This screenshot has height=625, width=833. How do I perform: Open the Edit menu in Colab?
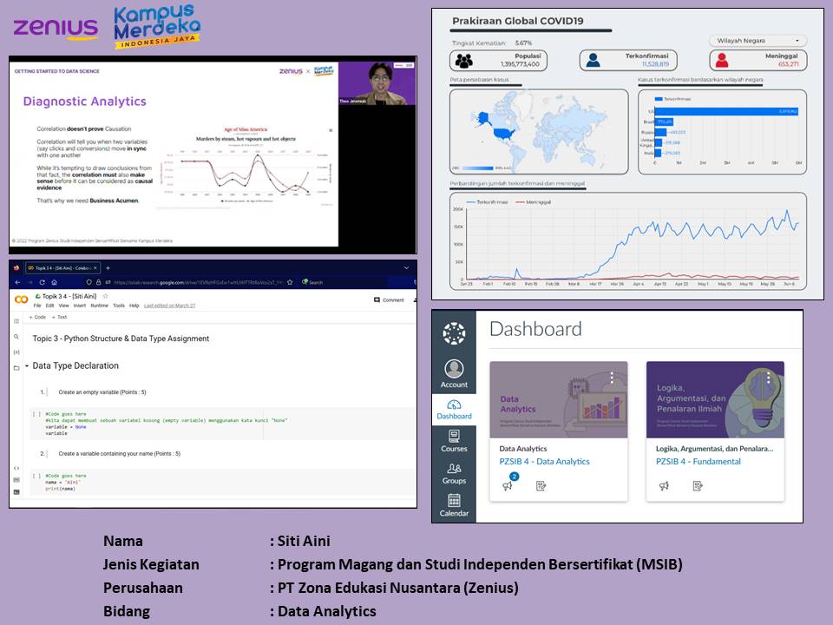[x=50, y=306]
